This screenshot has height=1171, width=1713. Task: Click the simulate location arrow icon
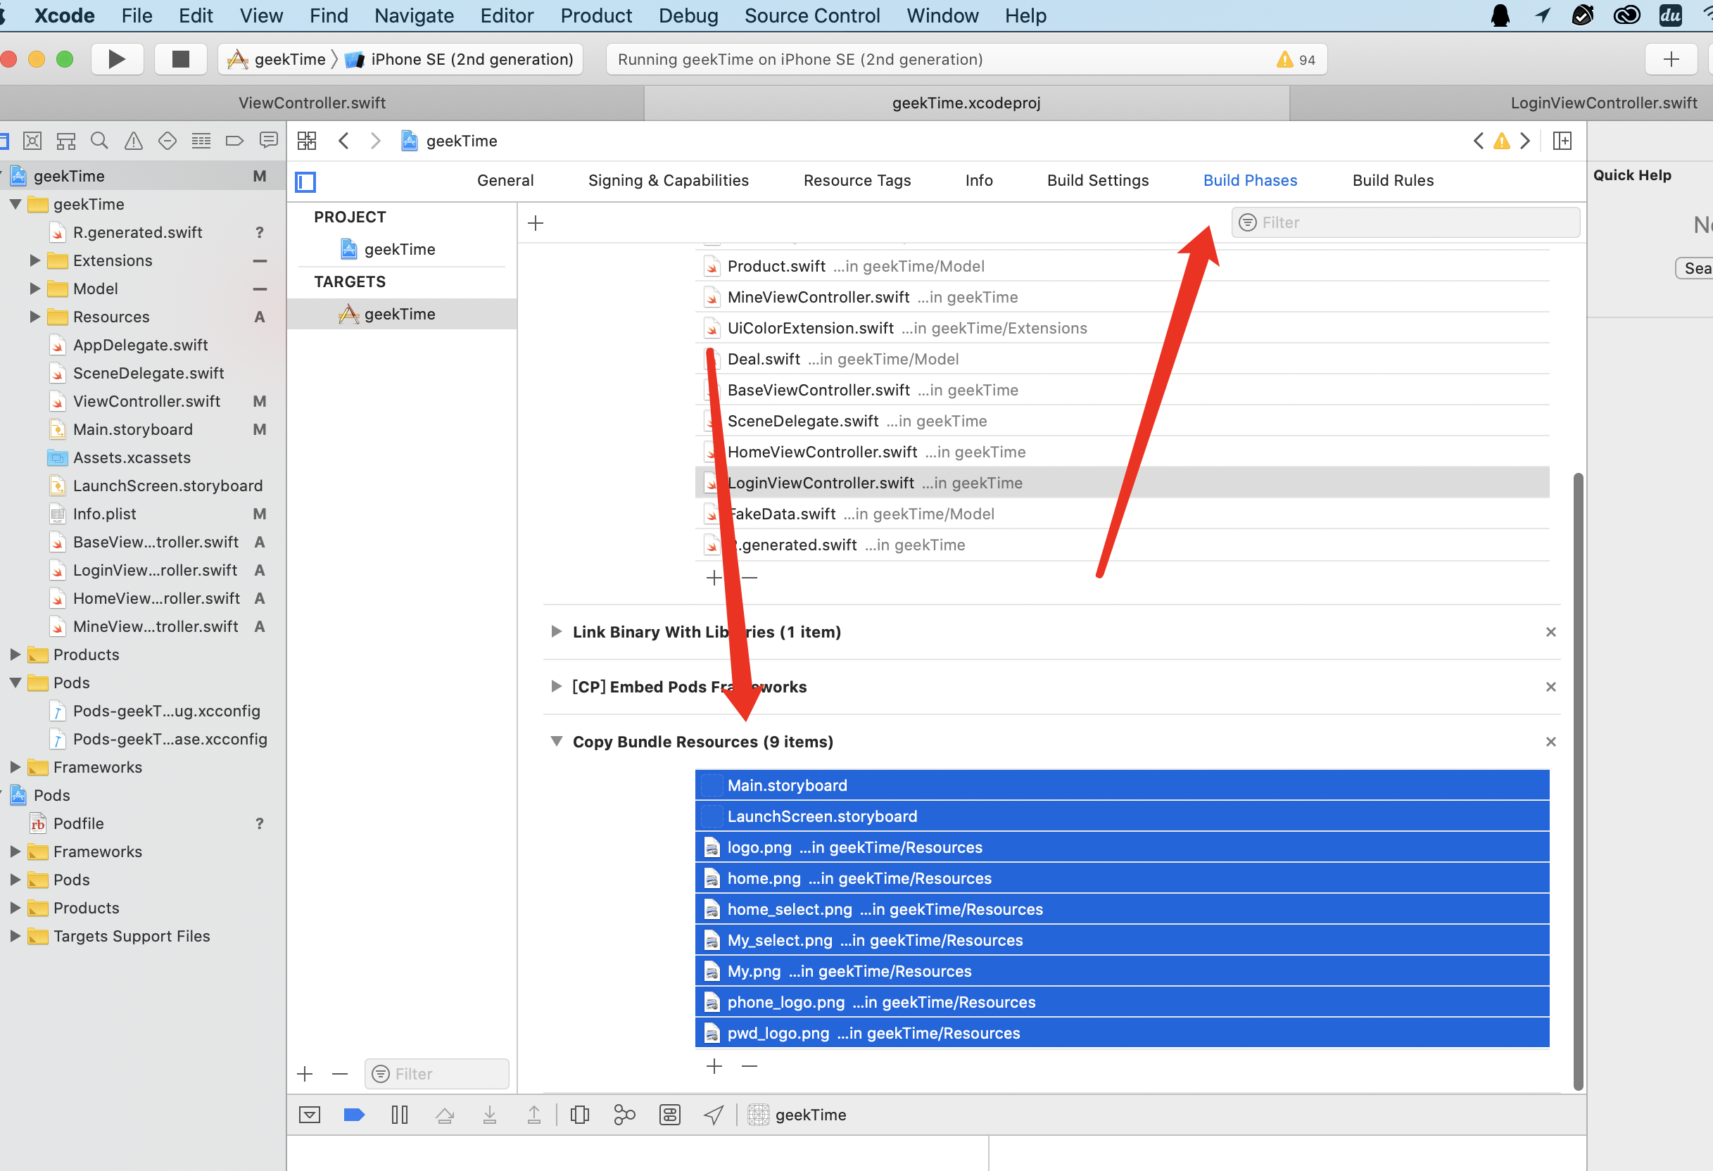(x=713, y=1114)
